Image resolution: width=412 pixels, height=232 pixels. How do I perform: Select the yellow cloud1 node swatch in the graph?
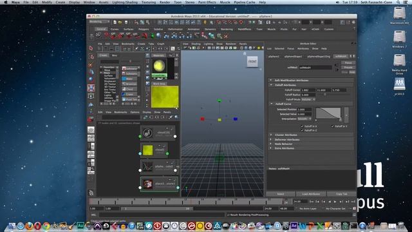(x=147, y=150)
